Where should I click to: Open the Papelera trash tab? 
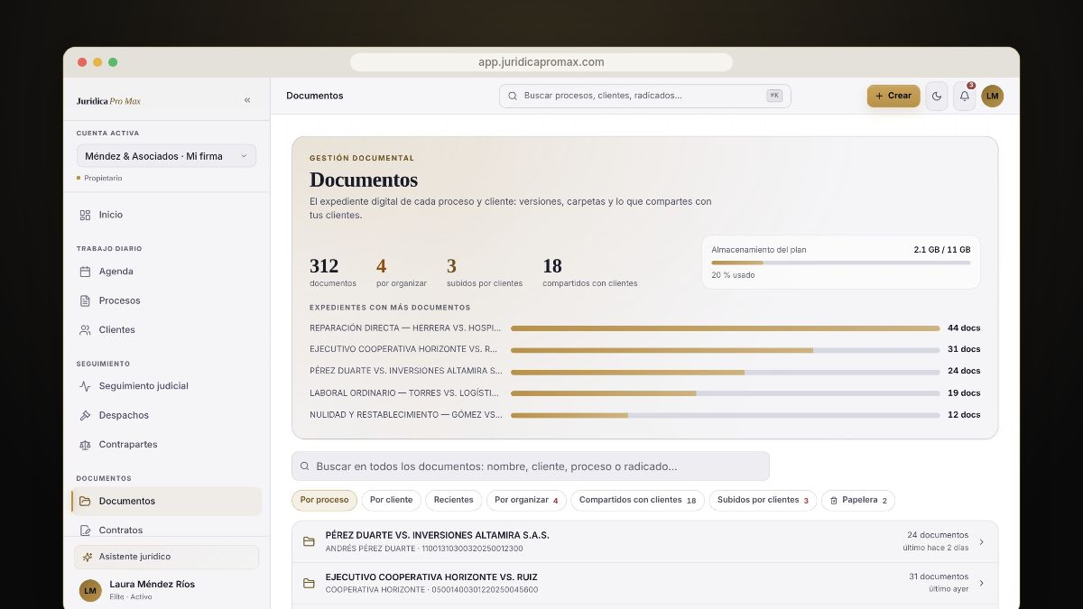click(x=858, y=500)
